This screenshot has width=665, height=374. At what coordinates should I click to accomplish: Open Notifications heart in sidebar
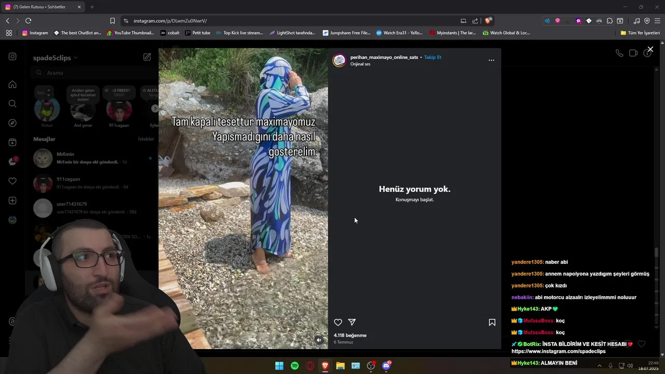(12, 181)
